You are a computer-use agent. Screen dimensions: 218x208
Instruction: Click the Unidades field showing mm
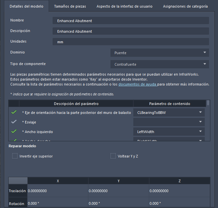pyautogui.click(x=131, y=42)
